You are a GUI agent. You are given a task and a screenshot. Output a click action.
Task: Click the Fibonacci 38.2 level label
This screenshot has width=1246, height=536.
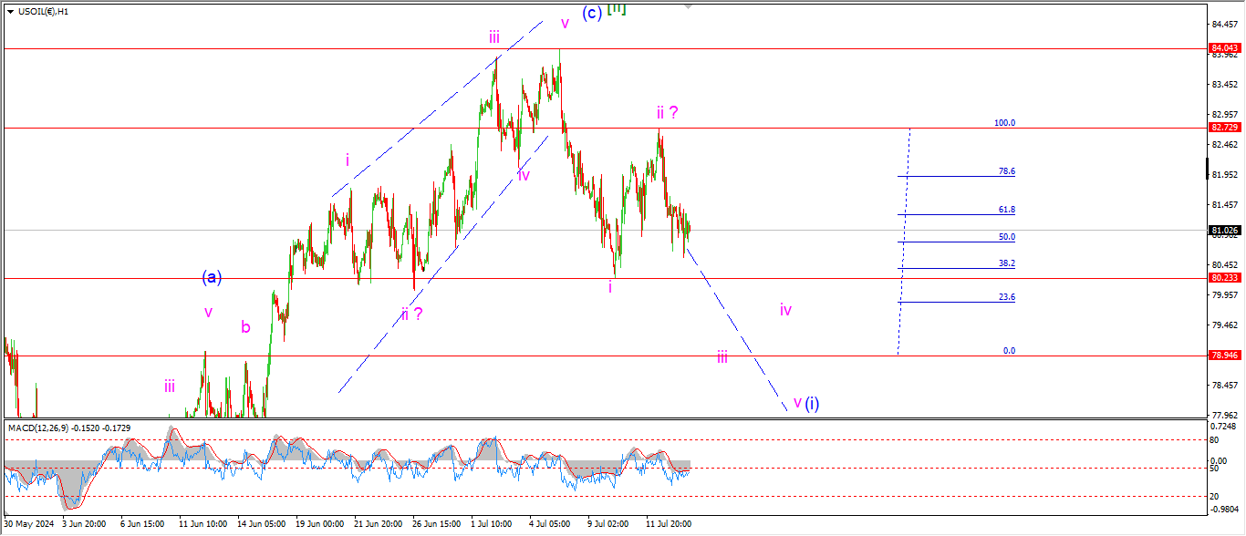tap(1006, 263)
